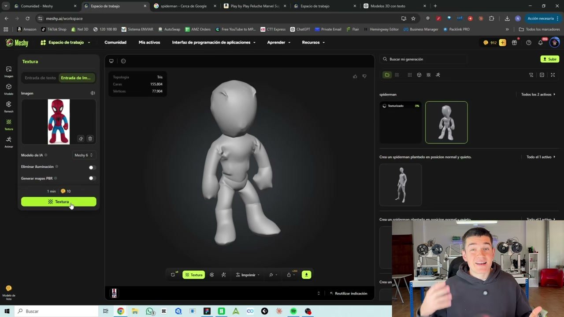Select the Remesh tool in the sidebar

pyautogui.click(x=8, y=107)
